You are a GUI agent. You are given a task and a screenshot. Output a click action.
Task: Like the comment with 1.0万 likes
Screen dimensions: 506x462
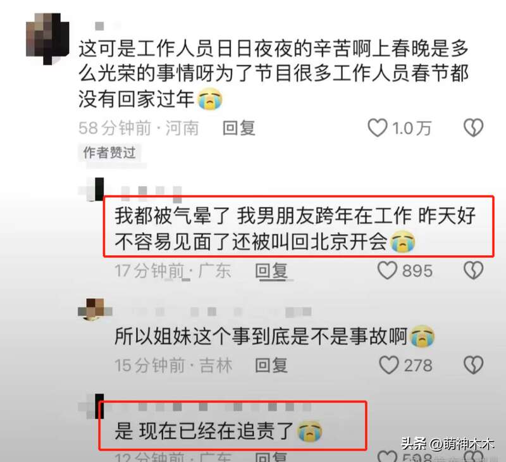[x=378, y=128]
